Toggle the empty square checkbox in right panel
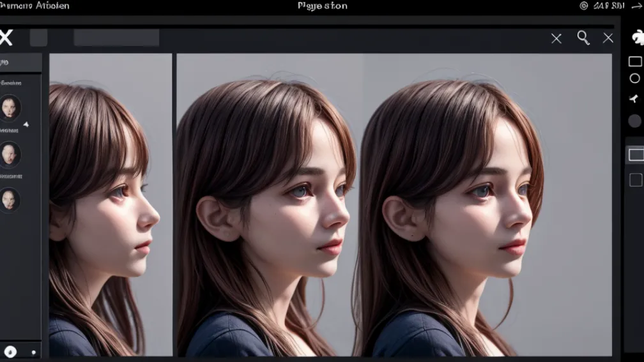 pos(636,179)
